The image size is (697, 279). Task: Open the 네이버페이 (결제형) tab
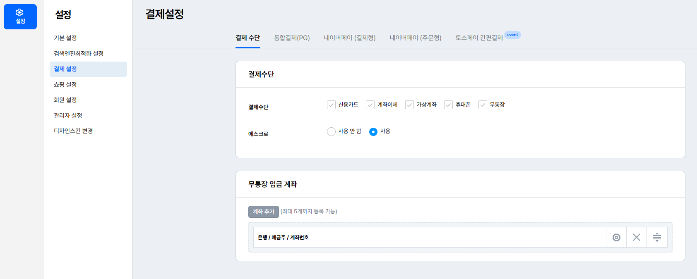350,38
